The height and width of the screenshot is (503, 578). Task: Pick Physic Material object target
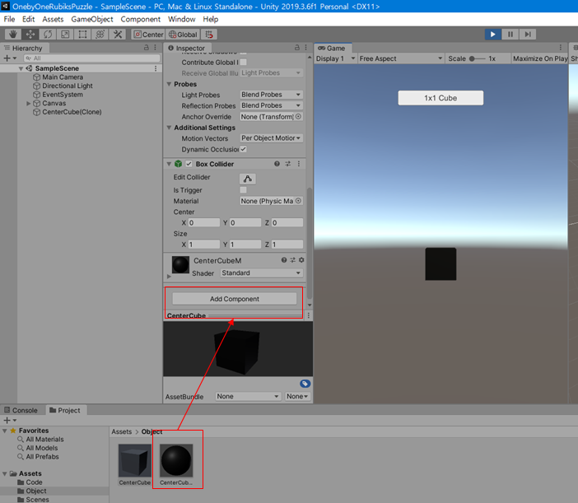click(x=298, y=201)
